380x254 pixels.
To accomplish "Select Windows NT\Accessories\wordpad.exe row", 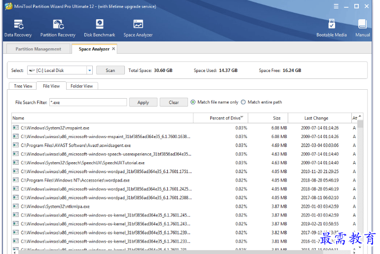I will (x=184, y=180).
